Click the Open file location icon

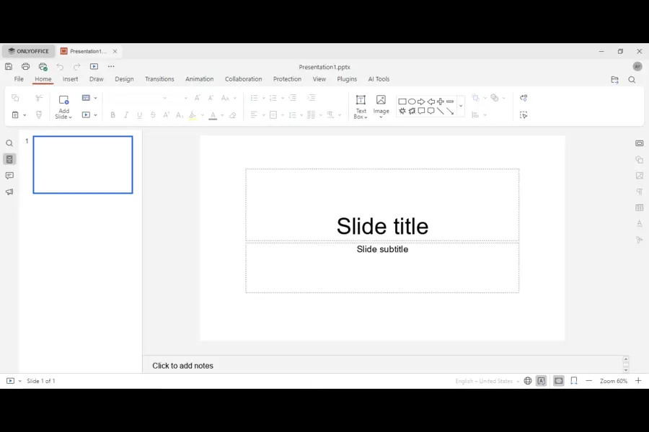[614, 80]
